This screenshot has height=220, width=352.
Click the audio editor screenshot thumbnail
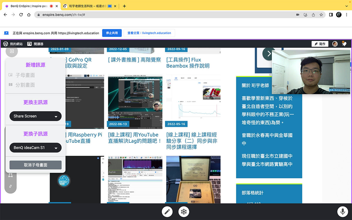click(x=135, y=180)
